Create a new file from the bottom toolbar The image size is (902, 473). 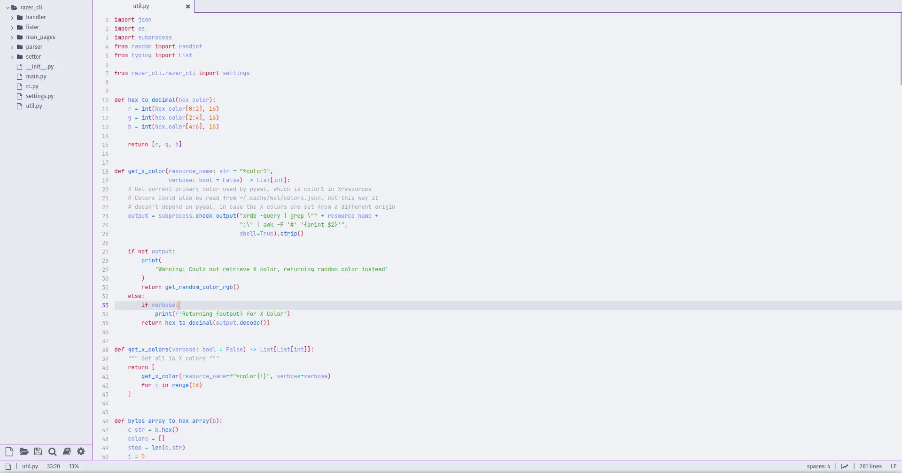tap(9, 451)
